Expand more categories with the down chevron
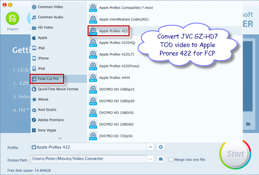Image resolution: width=259 pixels, height=175 pixels. (60, 138)
